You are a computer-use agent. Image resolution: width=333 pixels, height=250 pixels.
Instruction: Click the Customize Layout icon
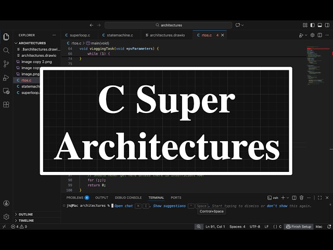click(x=305, y=25)
